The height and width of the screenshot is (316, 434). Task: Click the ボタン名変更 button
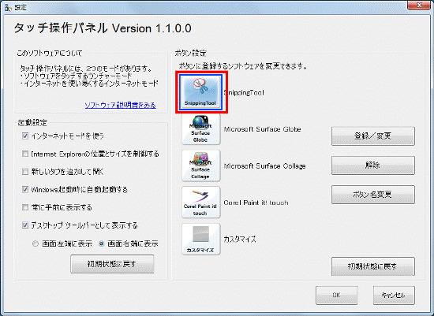tap(372, 195)
